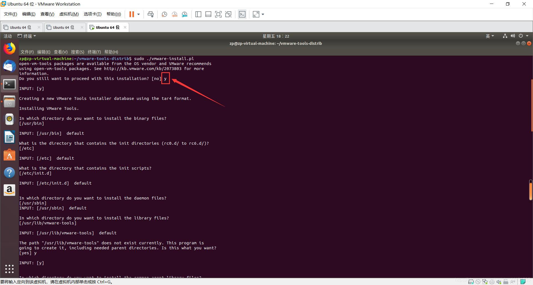Open the 虚拟机(M) menu
533x285 pixels.
pyautogui.click(x=69, y=14)
